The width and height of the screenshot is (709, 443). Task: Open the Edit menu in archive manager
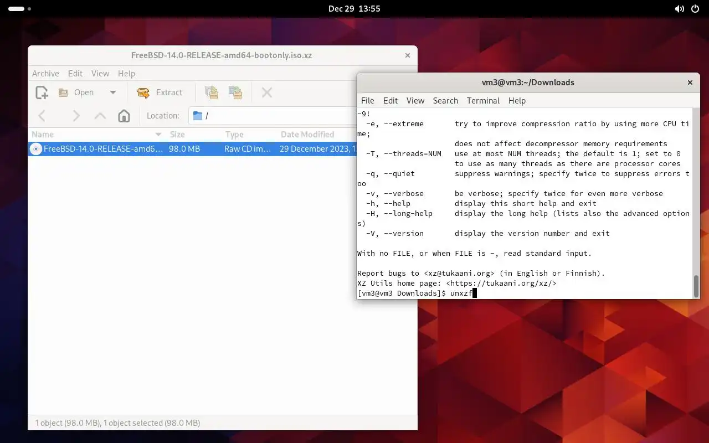[75, 74]
